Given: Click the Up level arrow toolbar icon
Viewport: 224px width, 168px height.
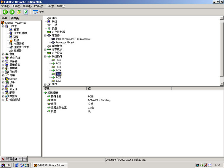Looking at the screenshot, I should tap(19, 12).
